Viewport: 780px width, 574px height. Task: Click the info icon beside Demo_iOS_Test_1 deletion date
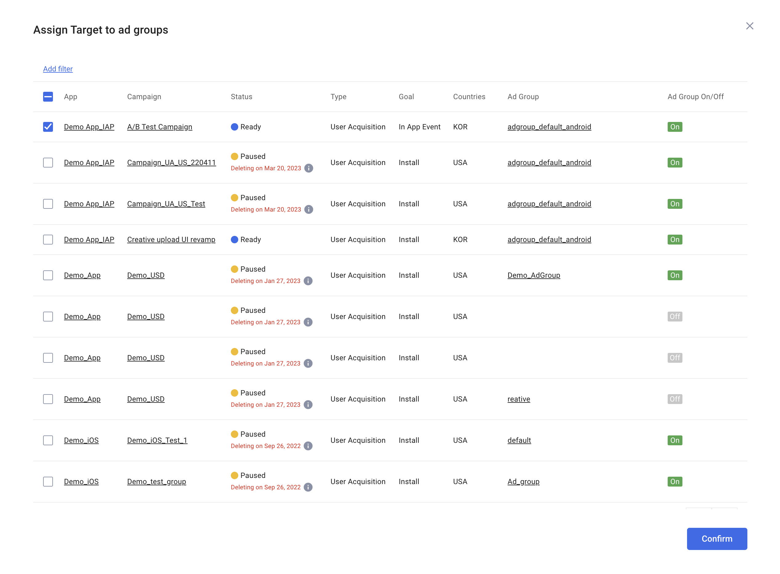[308, 446]
